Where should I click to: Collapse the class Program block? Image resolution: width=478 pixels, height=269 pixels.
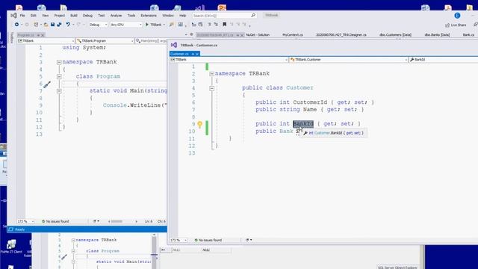[x=59, y=76]
